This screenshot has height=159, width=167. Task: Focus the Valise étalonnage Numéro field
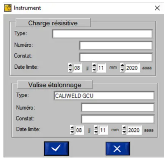pos(118,107)
